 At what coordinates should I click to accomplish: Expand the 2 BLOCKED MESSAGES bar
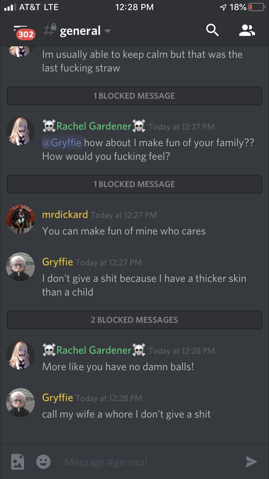coord(134,320)
